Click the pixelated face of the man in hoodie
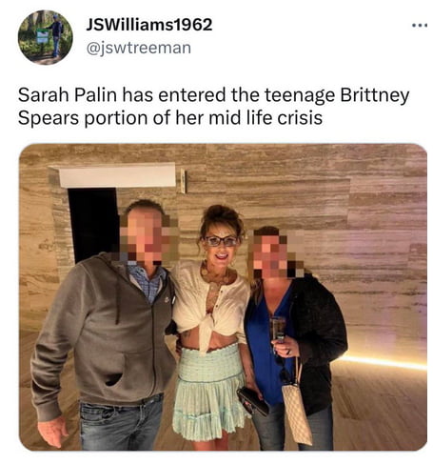Screen dimensions: 433x464 pyautogui.click(x=147, y=235)
